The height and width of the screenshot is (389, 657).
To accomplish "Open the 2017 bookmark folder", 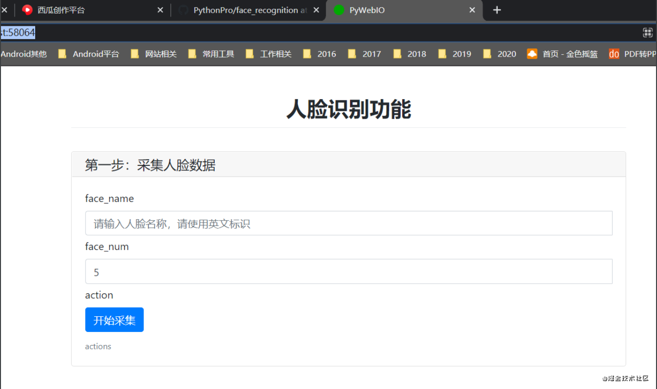I will [364, 54].
